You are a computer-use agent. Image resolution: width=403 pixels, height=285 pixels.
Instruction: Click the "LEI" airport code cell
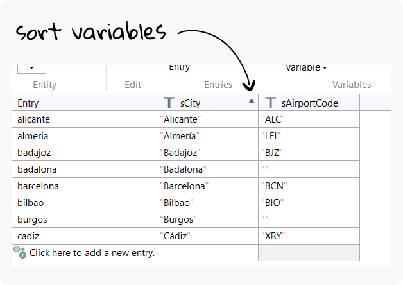309,136
